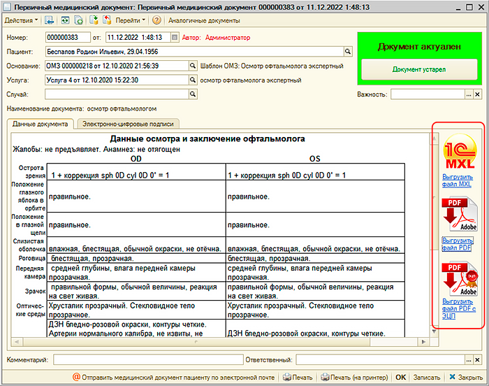Open the Действия dropdown menu

point(22,21)
